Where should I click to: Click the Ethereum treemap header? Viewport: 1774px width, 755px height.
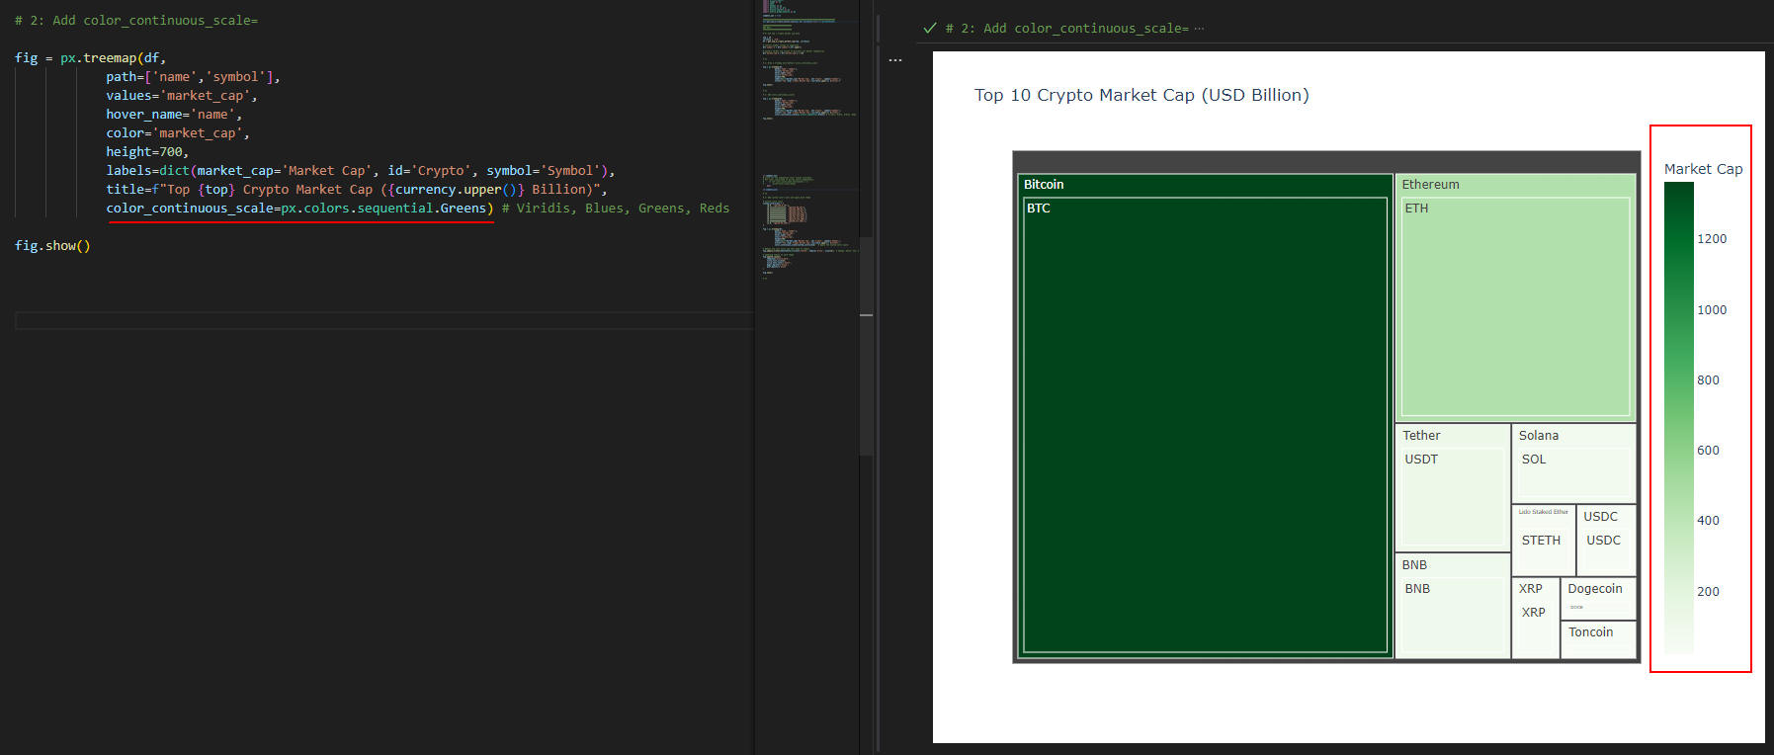(1515, 185)
